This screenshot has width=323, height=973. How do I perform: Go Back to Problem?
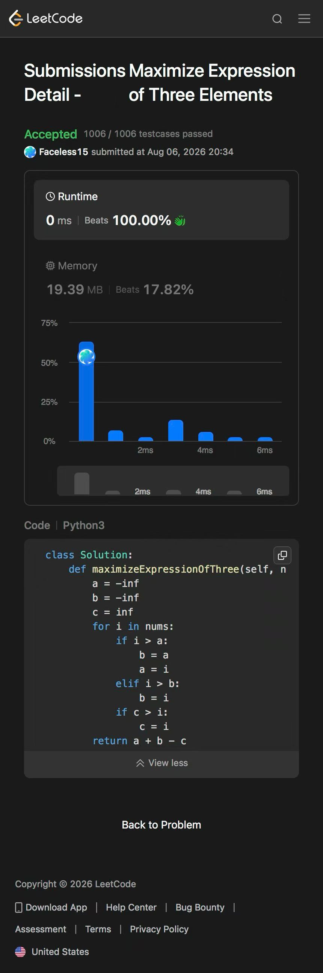(161, 824)
